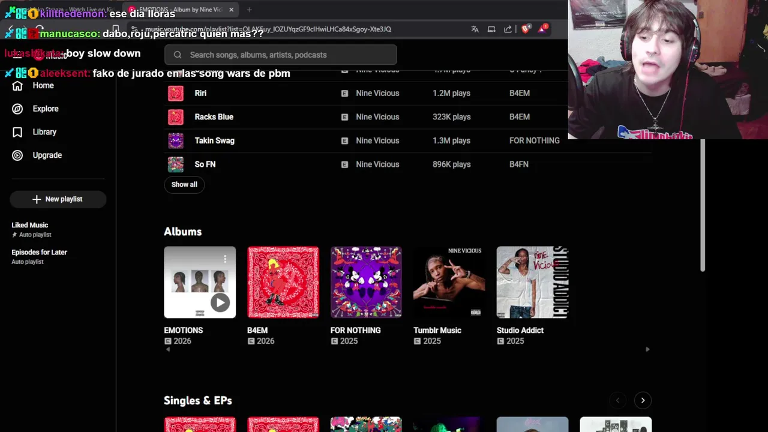Click the share page icon in the address bar

pyautogui.click(x=508, y=29)
